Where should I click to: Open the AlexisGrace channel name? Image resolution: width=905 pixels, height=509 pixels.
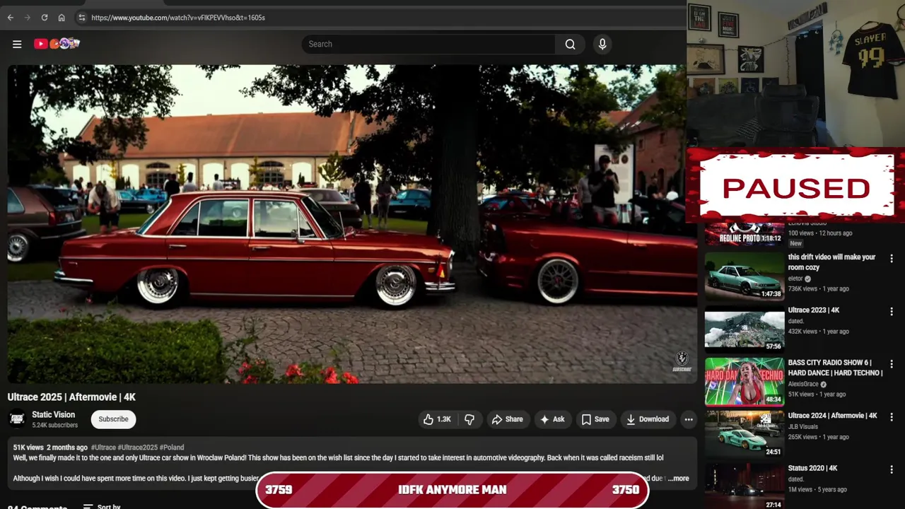click(x=803, y=385)
